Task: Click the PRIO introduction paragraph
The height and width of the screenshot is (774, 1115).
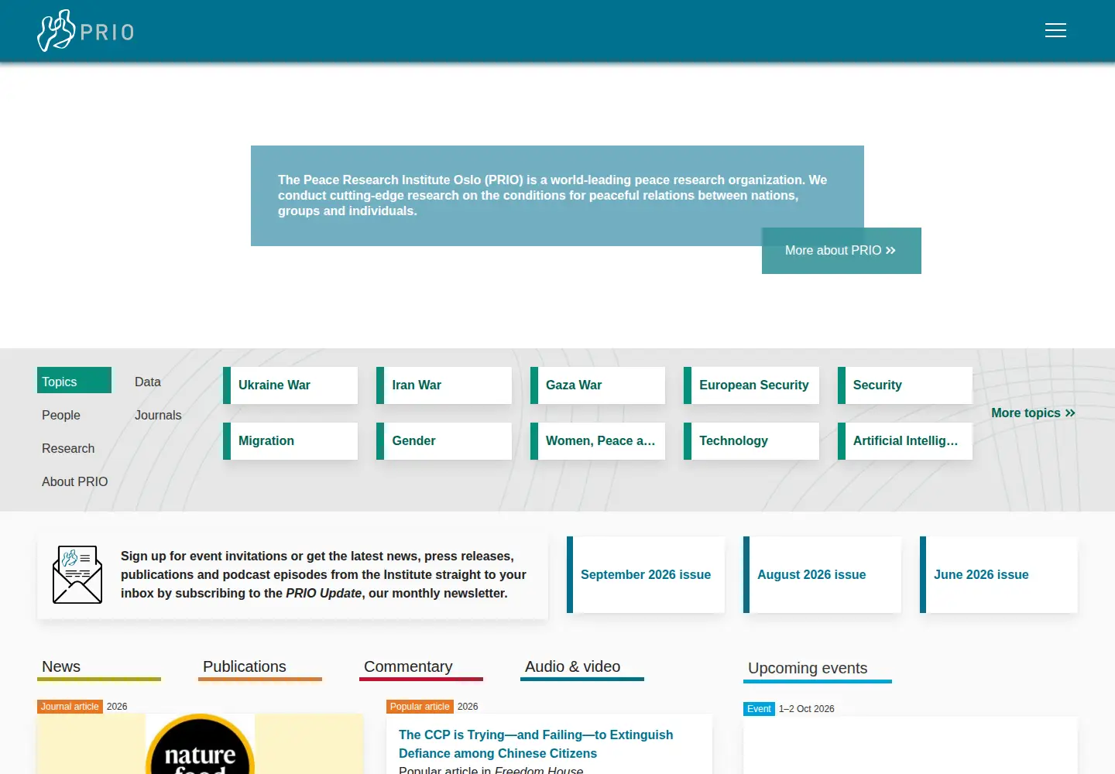Action: click(553, 195)
